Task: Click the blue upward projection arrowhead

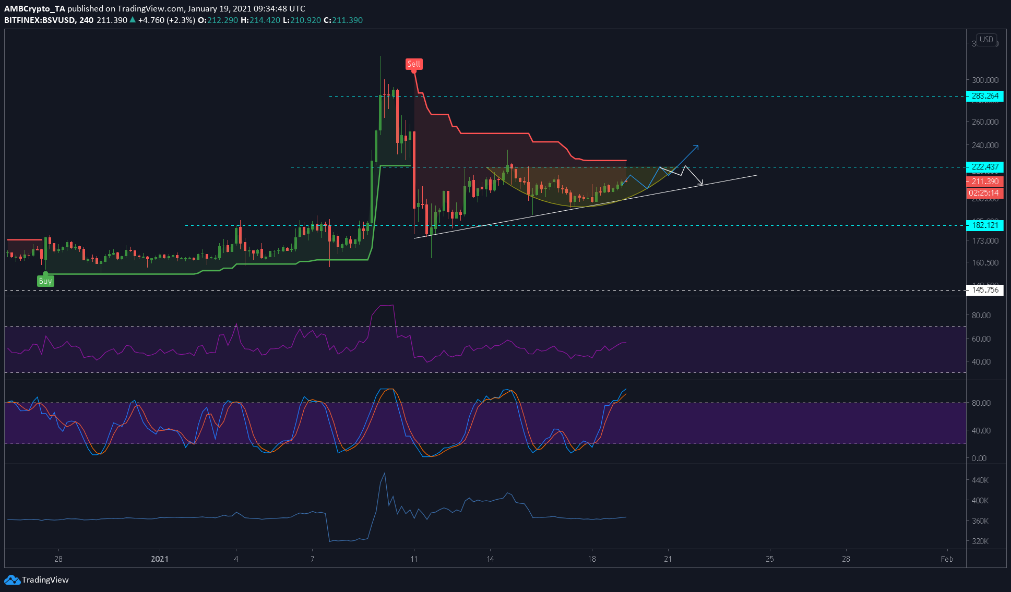Action: [x=696, y=147]
